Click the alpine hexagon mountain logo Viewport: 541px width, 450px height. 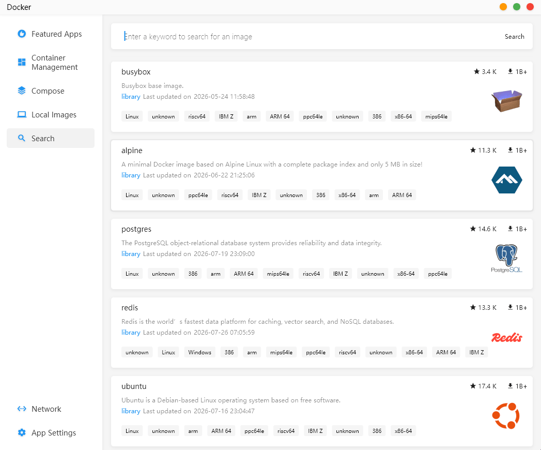click(506, 180)
